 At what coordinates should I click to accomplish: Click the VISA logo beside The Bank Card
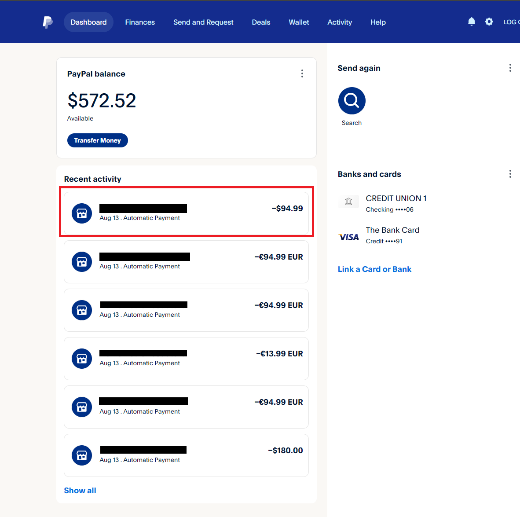(348, 237)
